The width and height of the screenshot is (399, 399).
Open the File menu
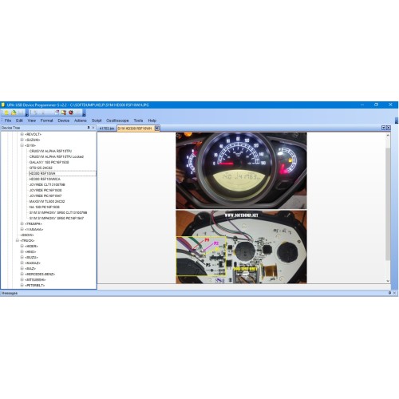point(8,120)
